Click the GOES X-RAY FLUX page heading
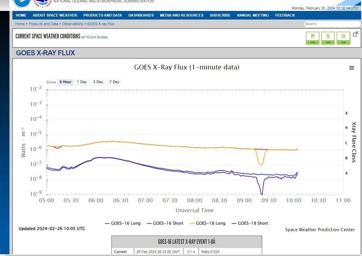The width and height of the screenshot is (362, 256). [x=45, y=53]
